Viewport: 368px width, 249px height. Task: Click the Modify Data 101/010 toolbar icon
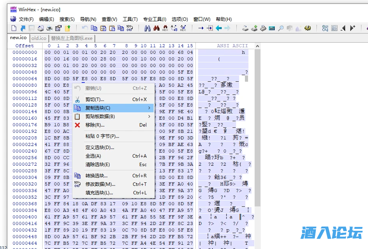(x=130, y=28)
